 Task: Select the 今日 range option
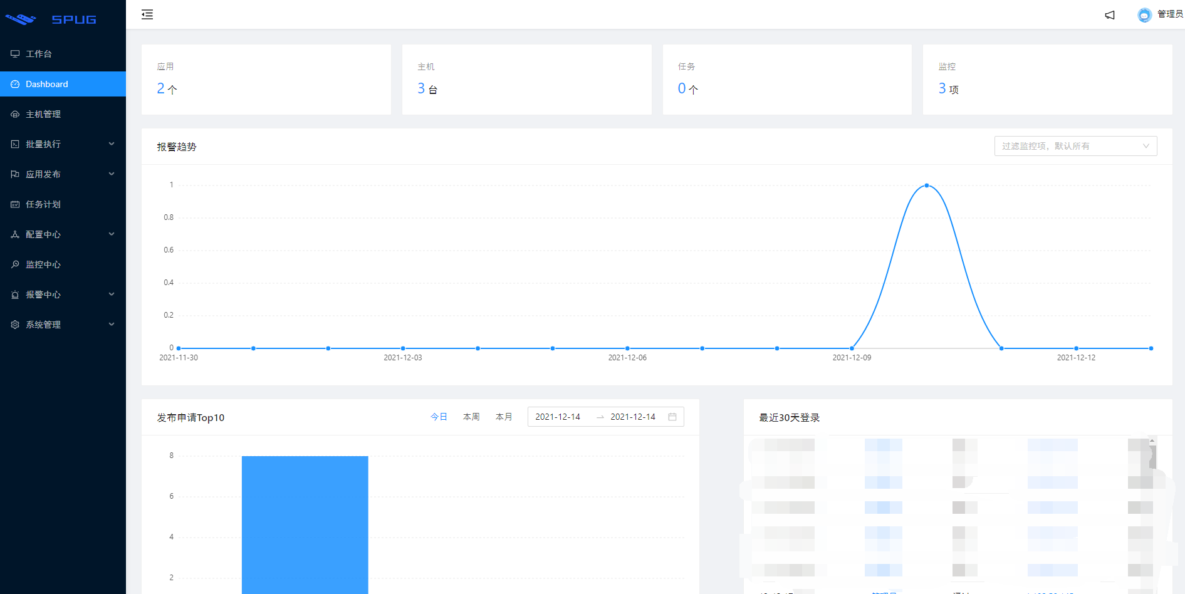(439, 417)
